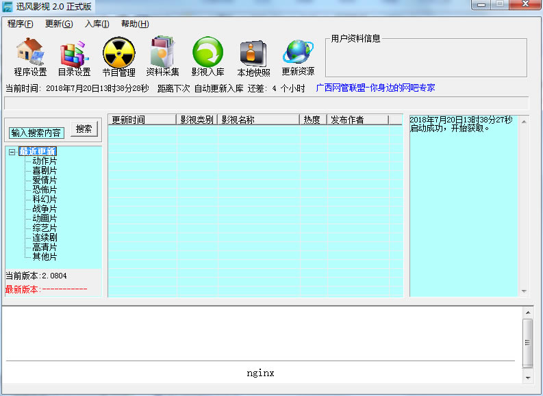Select 动作片 category in tree
Screen dimensions: 543x396
(45, 161)
